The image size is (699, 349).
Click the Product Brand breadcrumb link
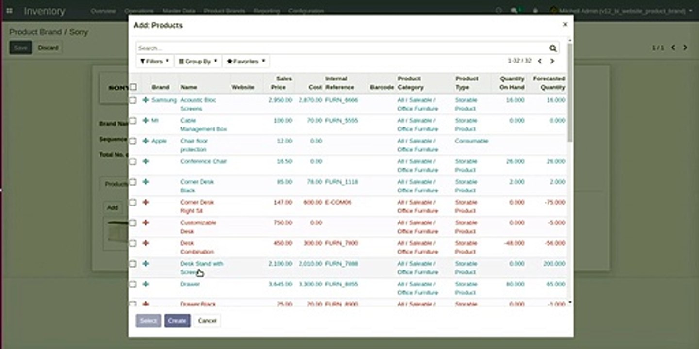point(35,32)
